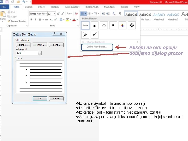Switch to the REFERENCES tab
Image resolution: width=188 pixels, height=141 pixels.
click(x=92, y=7)
